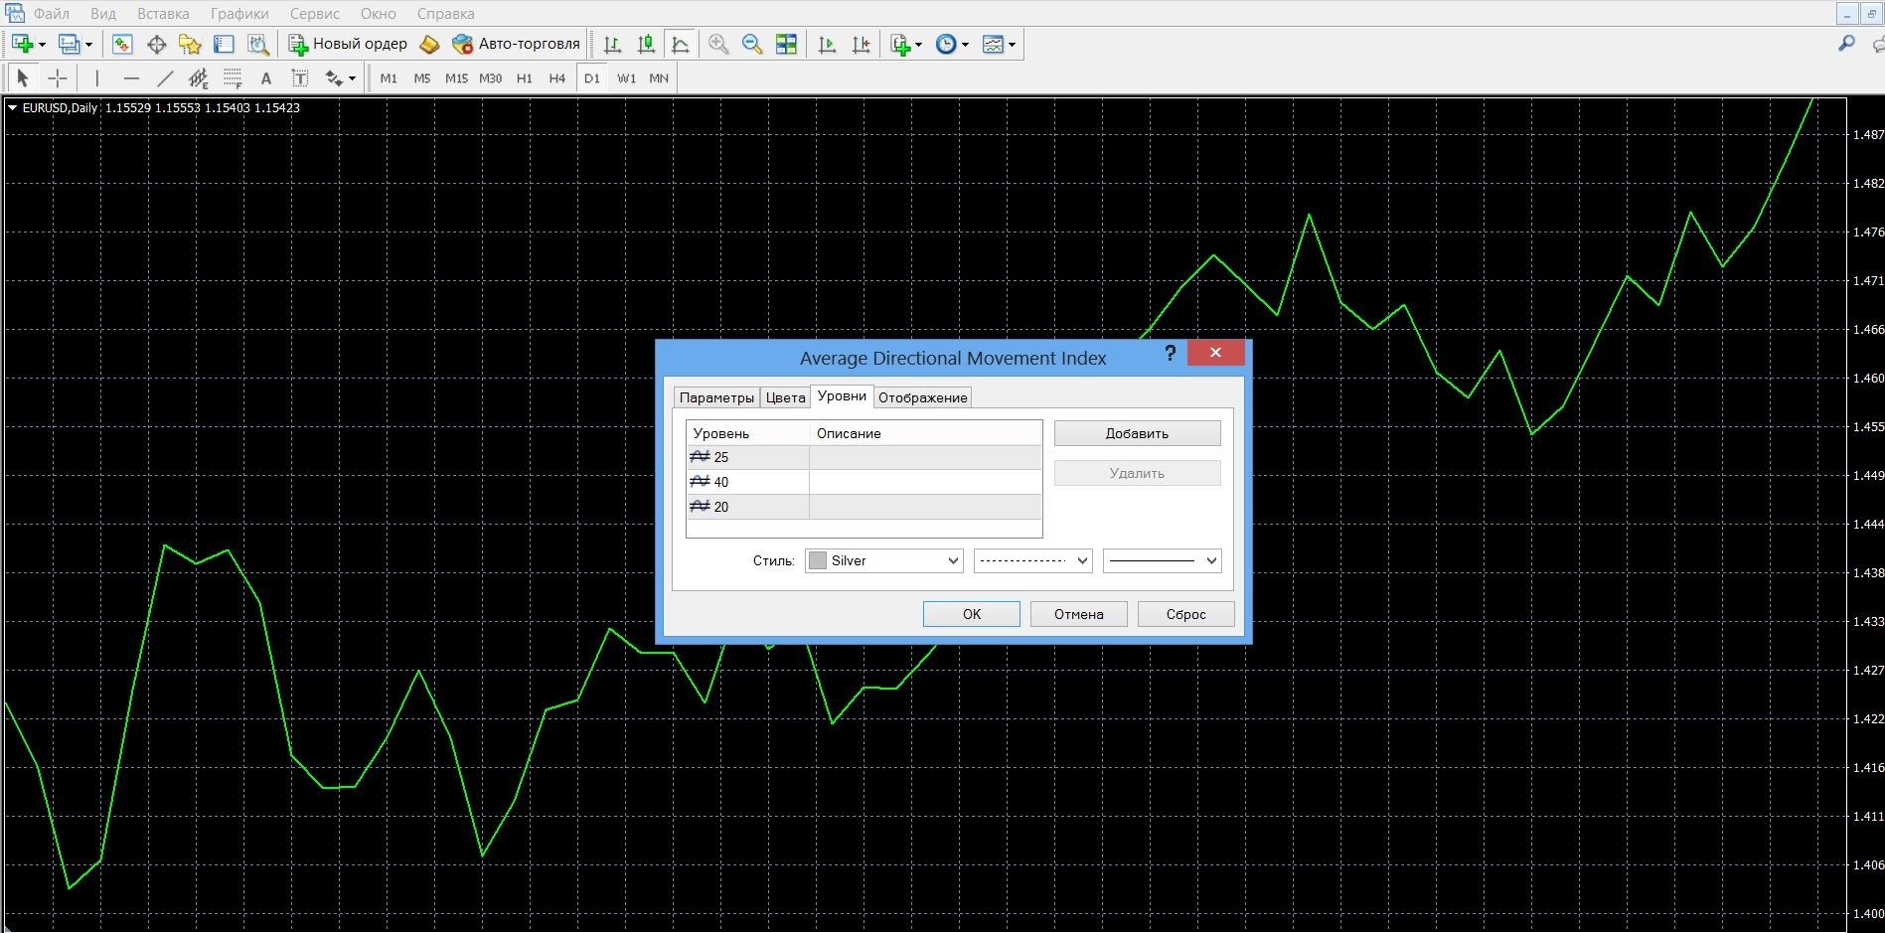This screenshot has width=1885, height=933.
Task: Click the Добавить button
Action: 1137,433
